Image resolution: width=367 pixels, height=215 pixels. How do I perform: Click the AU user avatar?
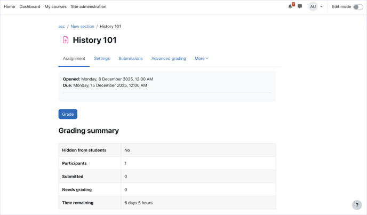(x=313, y=7)
